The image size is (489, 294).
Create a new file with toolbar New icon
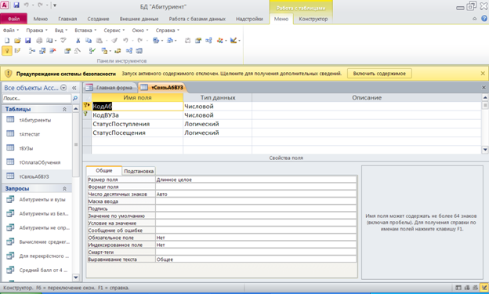pyautogui.click(x=7, y=41)
